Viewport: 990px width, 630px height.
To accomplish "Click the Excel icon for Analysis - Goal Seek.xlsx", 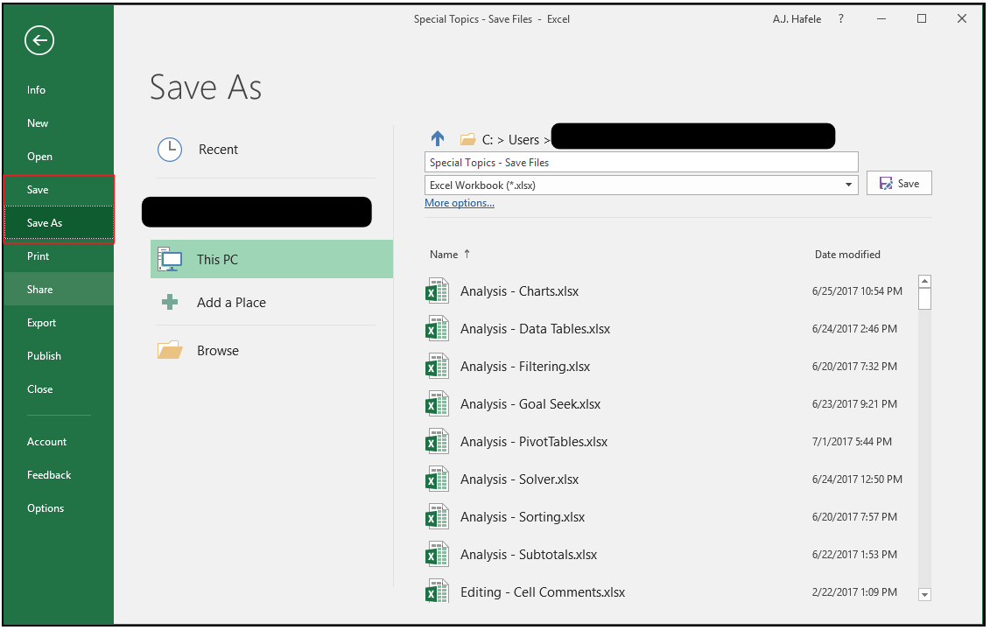I will pos(437,404).
